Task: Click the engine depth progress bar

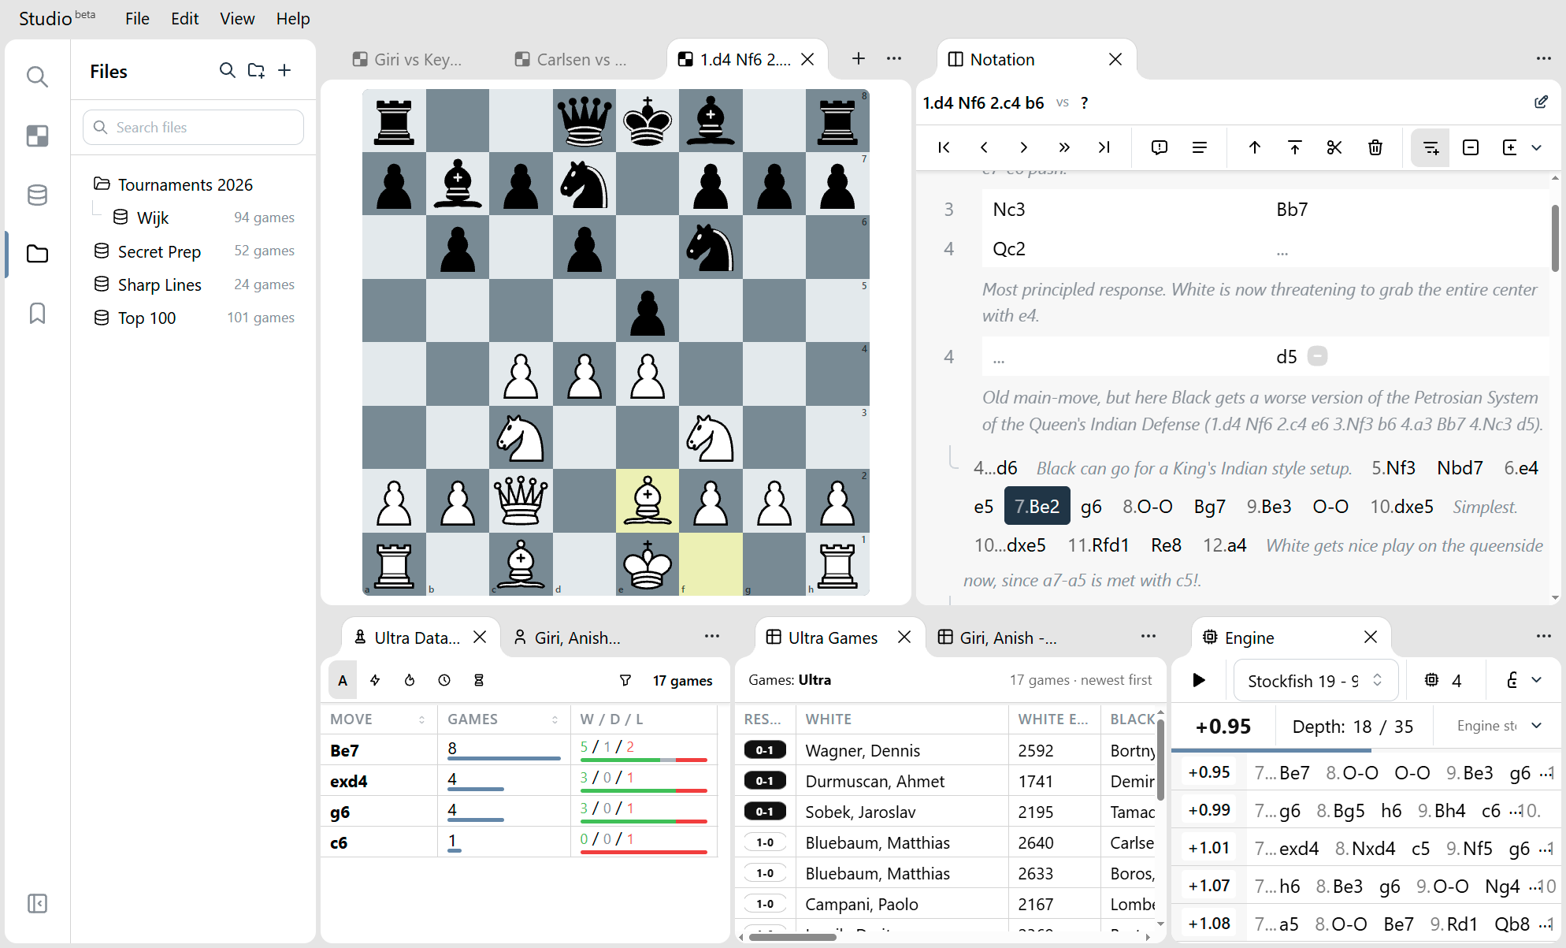Action: (1367, 749)
